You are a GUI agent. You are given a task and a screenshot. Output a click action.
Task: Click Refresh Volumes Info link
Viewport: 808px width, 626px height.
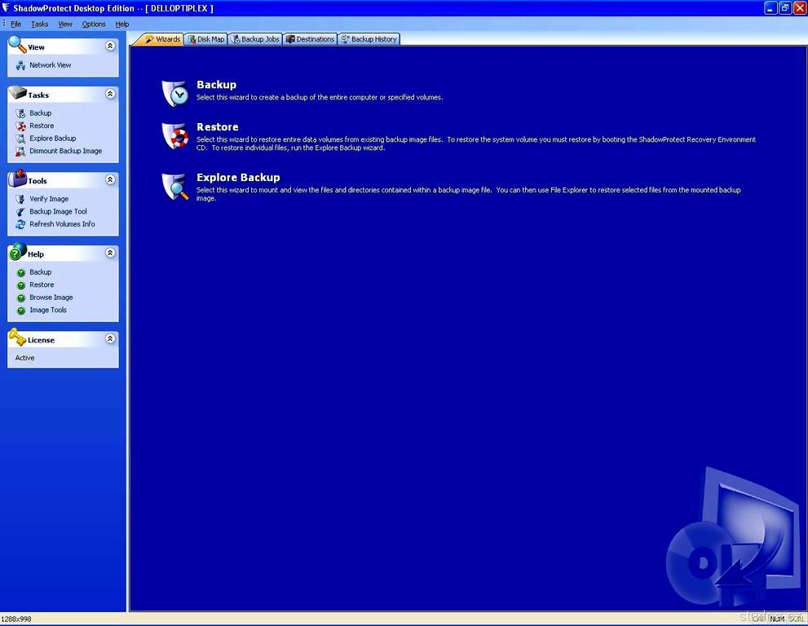pyautogui.click(x=62, y=225)
